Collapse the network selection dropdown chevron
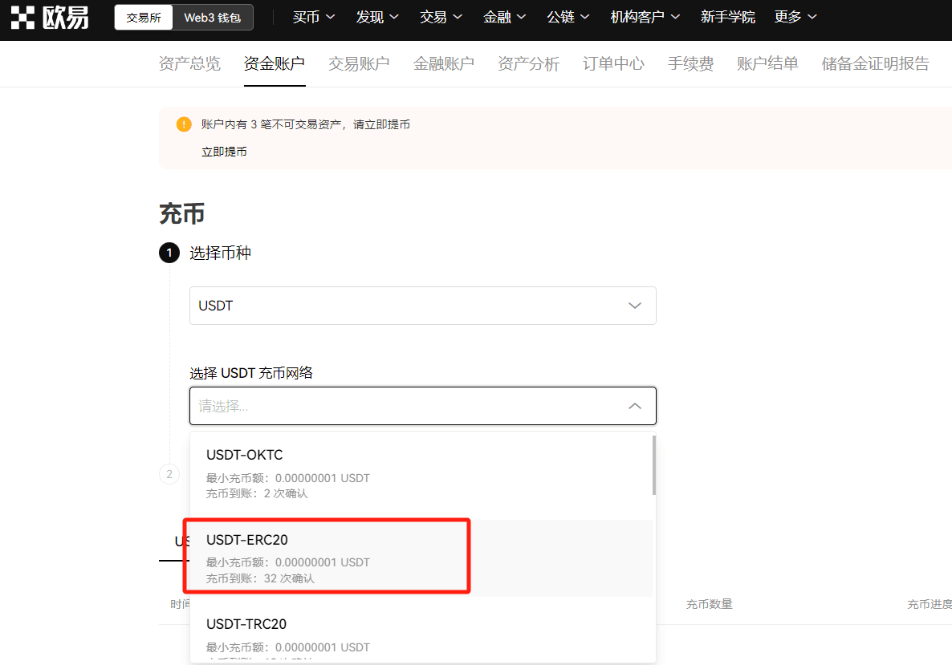Image resolution: width=952 pixels, height=665 pixels. [634, 406]
